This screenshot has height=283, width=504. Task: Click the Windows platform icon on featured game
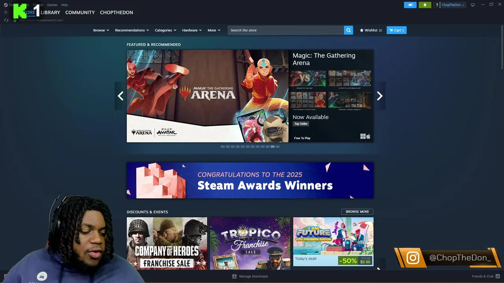coord(363,136)
